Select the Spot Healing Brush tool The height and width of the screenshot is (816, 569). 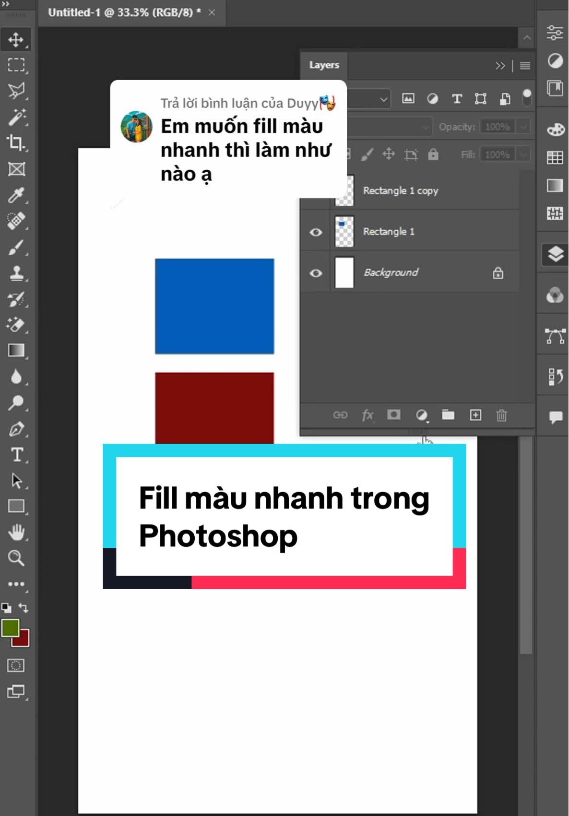16,221
